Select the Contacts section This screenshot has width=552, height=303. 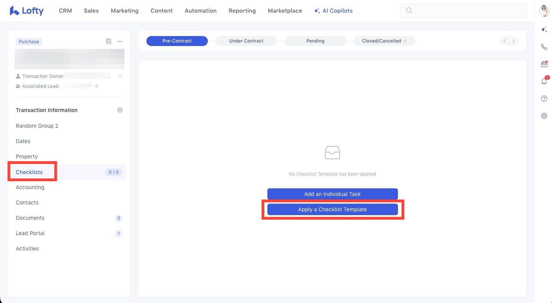tap(27, 203)
